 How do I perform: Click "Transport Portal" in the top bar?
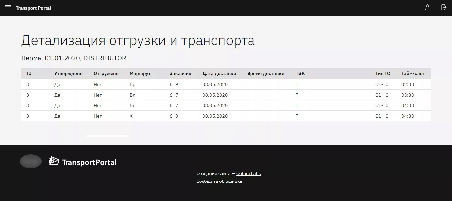click(x=33, y=8)
